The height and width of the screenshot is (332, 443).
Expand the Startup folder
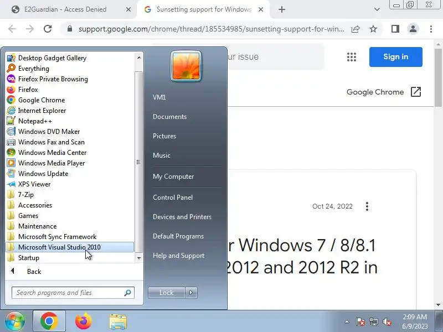tap(70, 258)
